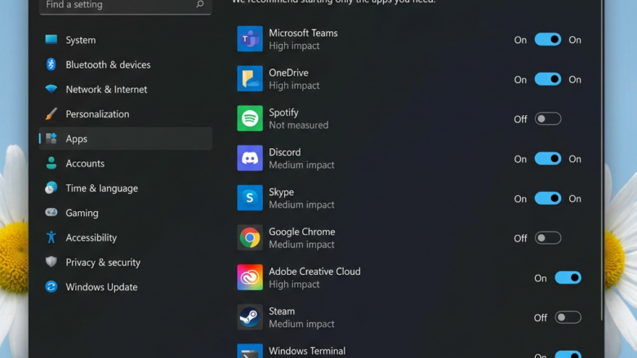This screenshot has width=637, height=358.
Task: Click the Privacy shield icon
Action: [x=51, y=262]
